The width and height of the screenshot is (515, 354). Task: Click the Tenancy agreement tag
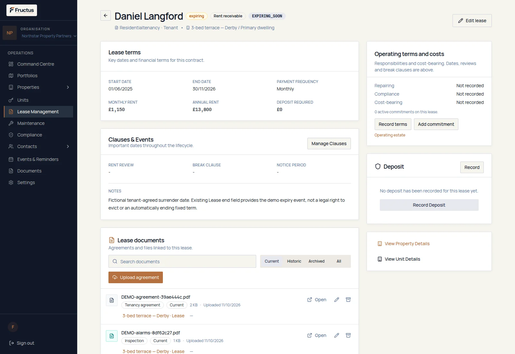point(142,305)
